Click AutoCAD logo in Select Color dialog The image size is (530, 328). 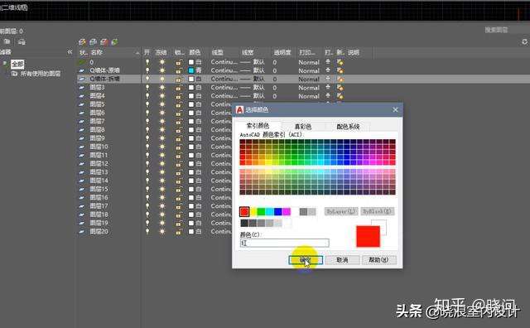[239, 109]
